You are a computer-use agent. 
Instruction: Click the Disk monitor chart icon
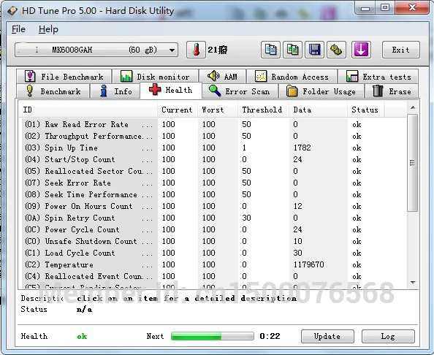coord(126,76)
